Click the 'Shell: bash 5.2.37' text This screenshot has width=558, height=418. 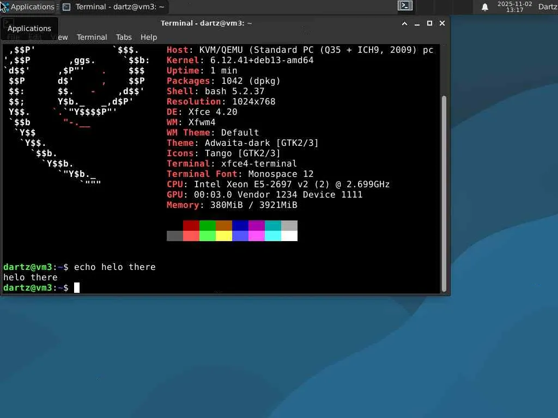[x=216, y=91]
